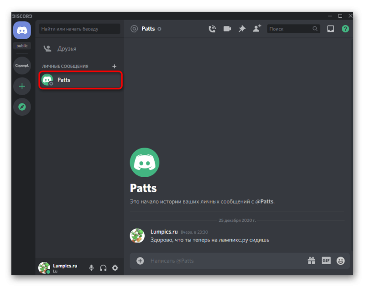Select the Patts conversation in the list
365x287 pixels.
(x=81, y=80)
